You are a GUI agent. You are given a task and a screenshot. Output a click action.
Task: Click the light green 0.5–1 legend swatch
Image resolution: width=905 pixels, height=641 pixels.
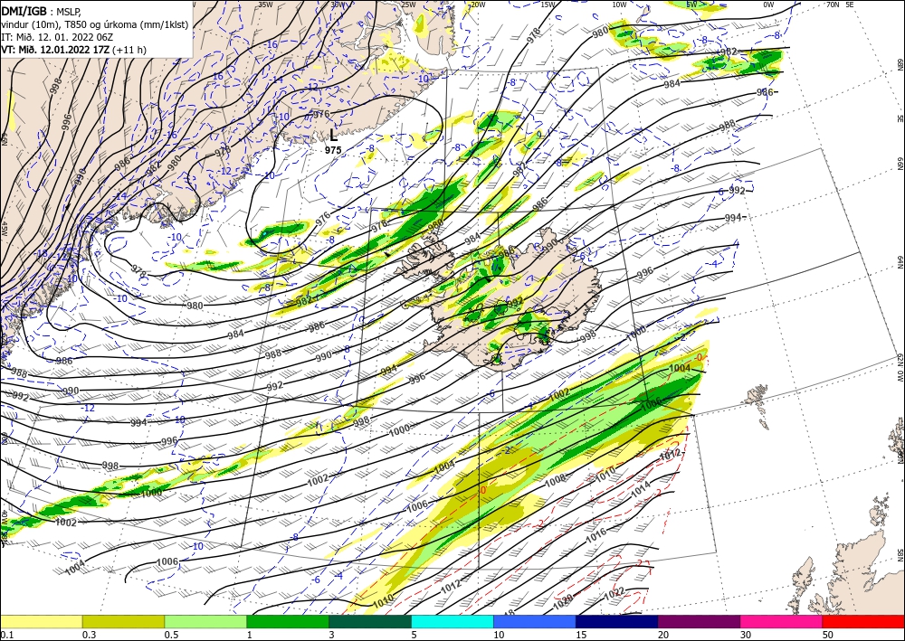(x=205, y=621)
